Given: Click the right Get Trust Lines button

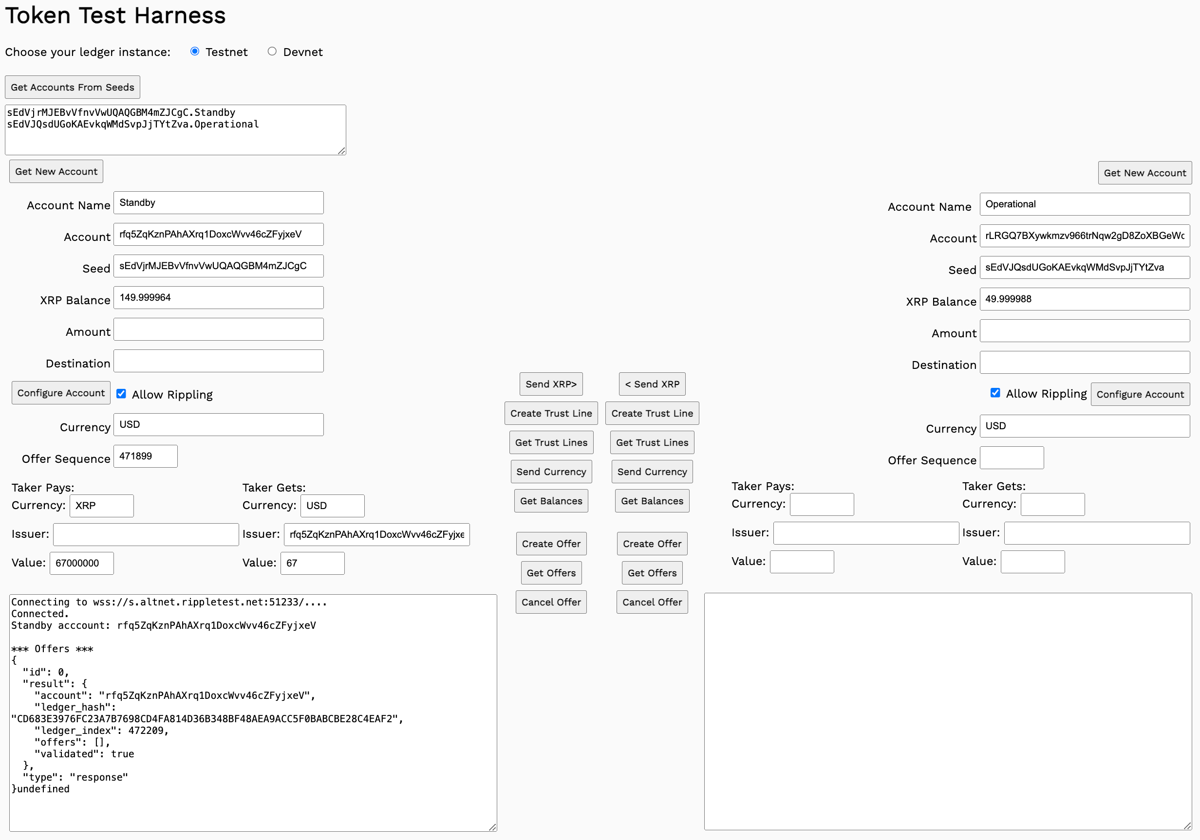Looking at the screenshot, I should pyautogui.click(x=652, y=442).
